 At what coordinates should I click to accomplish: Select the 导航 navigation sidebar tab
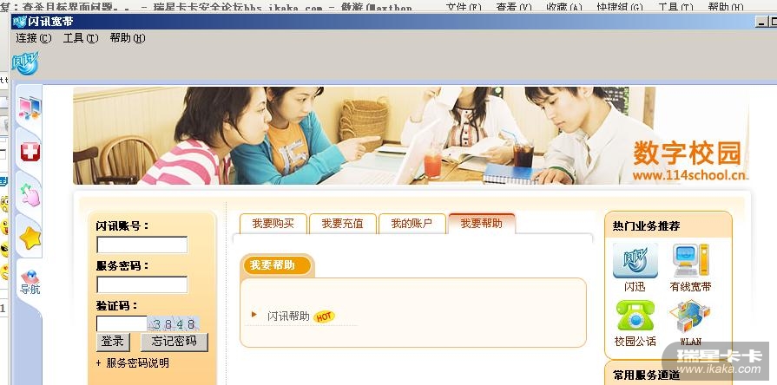(x=30, y=283)
